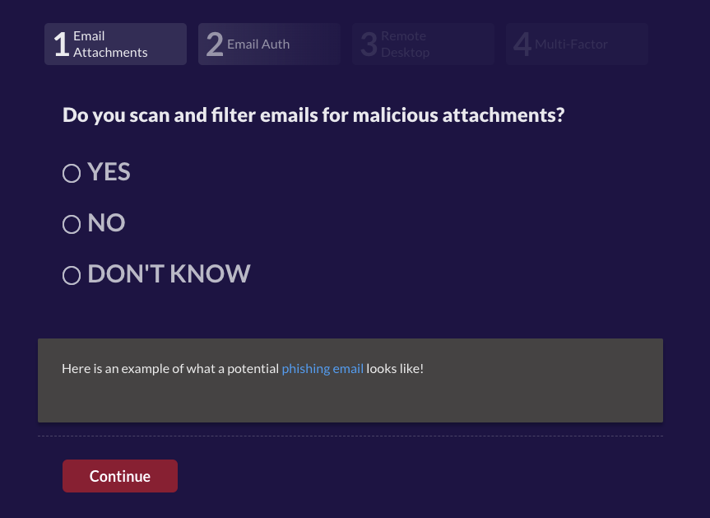The width and height of the screenshot is (710, 518).
Task: Click the large number 2 step icon
Action: point(214,44)
